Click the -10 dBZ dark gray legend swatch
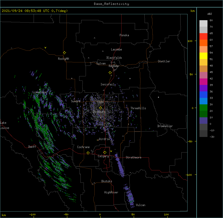Viewport: 223px width, 218px height. (203, 134)
